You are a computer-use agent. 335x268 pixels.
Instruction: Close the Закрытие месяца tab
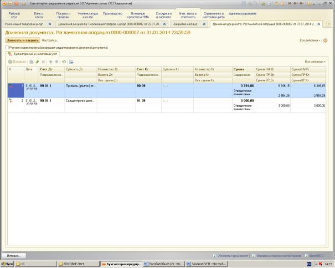(204, 24)
